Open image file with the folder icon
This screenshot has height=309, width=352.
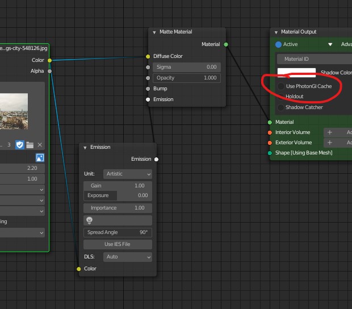point(30,145)
